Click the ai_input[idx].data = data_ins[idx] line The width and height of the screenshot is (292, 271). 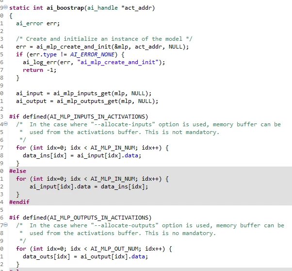point(89,186)
